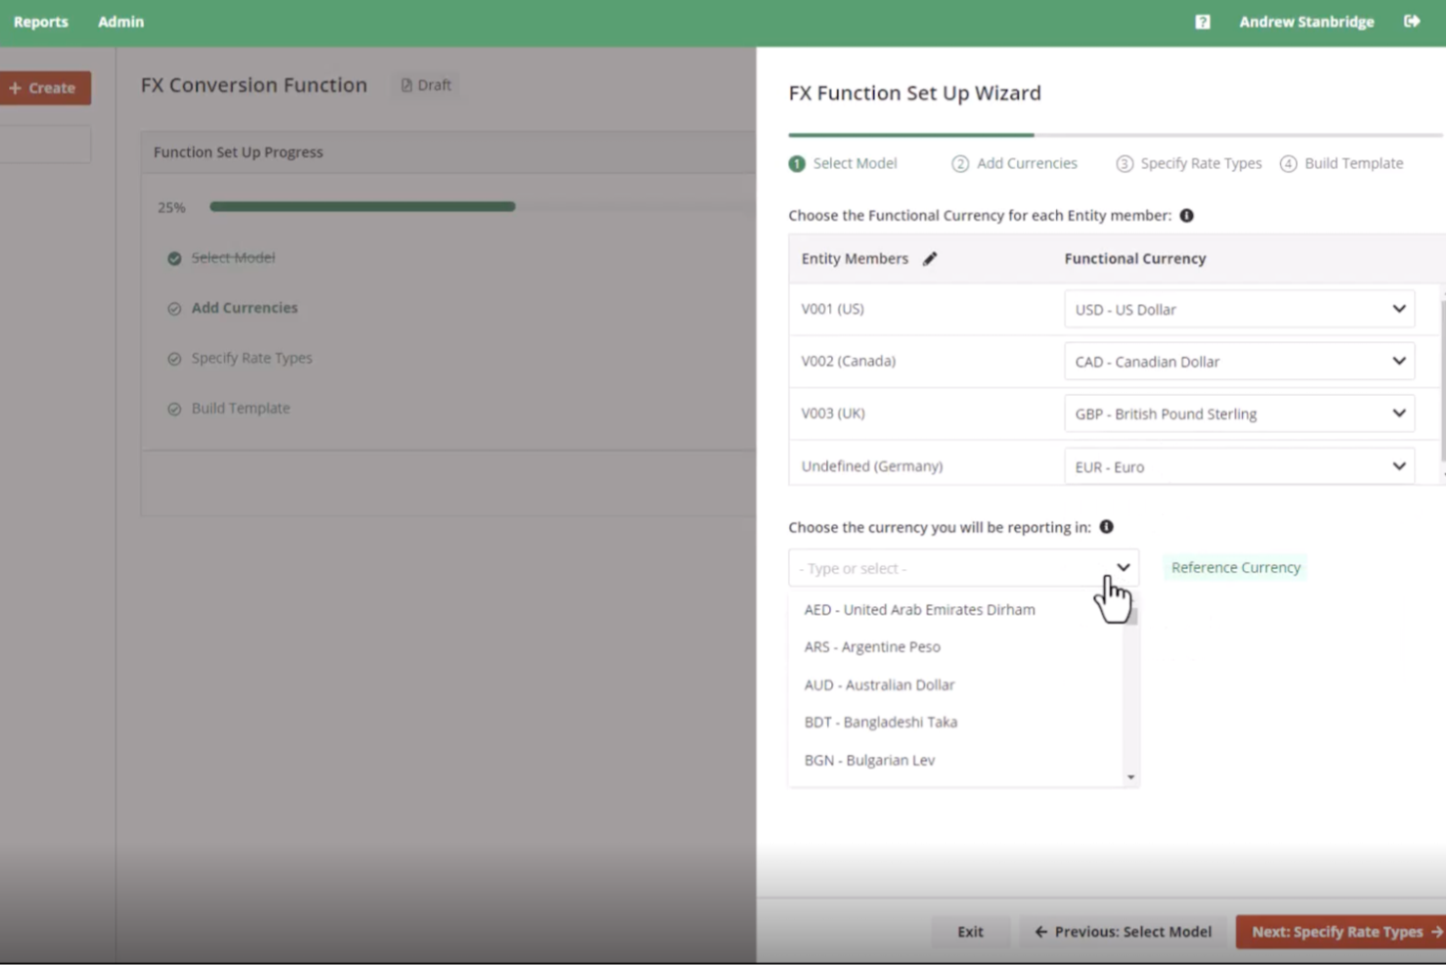The width and height of the screenshot is (1447, 965).
Task: Click info icon beside Functional Currency prompt
Action: (x=1187, y=216)
